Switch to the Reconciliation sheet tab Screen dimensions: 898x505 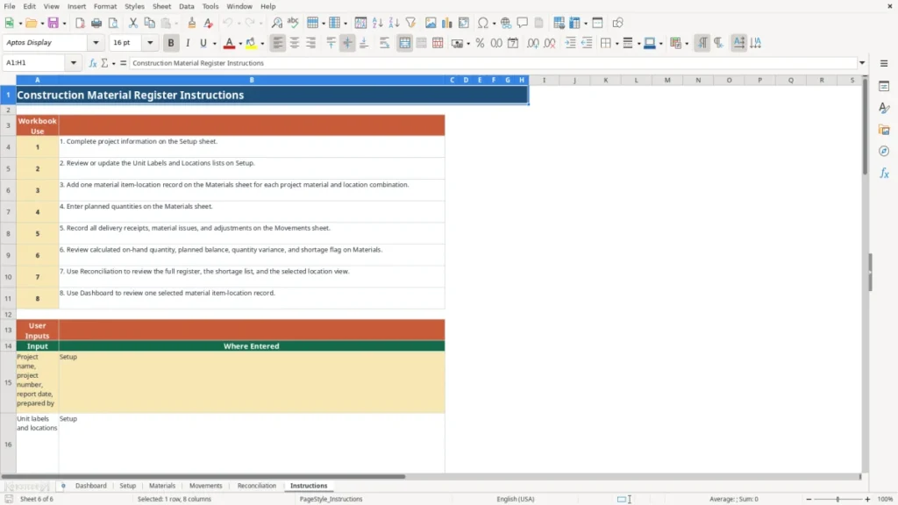[x=257, y=486]
